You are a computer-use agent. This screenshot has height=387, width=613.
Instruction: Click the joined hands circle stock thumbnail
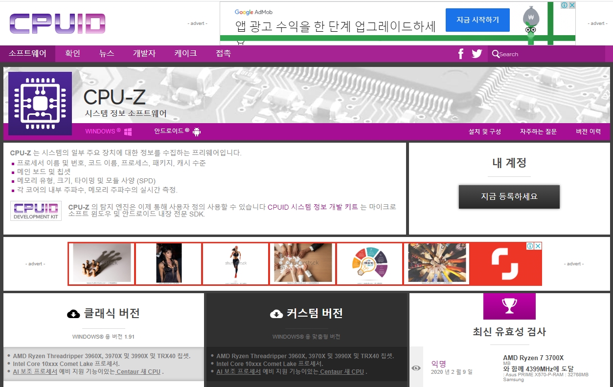[437, 264]
